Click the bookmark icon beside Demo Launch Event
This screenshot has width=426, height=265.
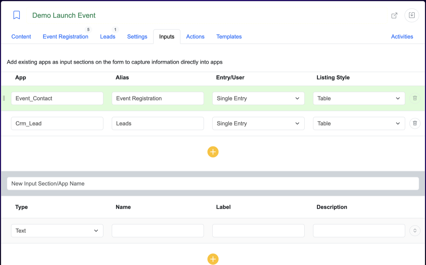coord(17,15)
